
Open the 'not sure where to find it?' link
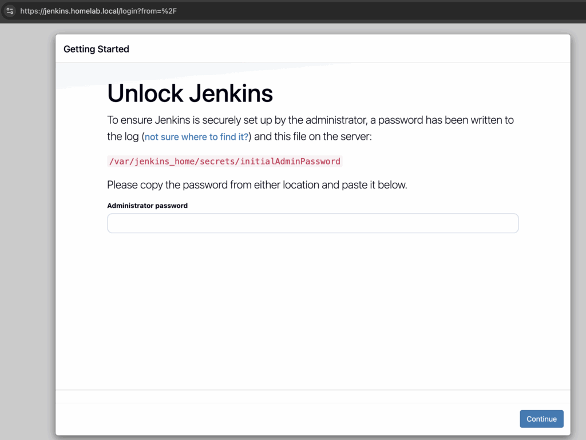click(196, 136)
